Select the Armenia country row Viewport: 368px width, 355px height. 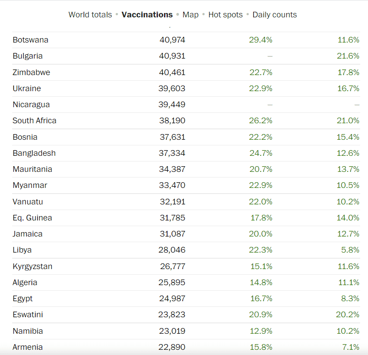tap(27, 347)
